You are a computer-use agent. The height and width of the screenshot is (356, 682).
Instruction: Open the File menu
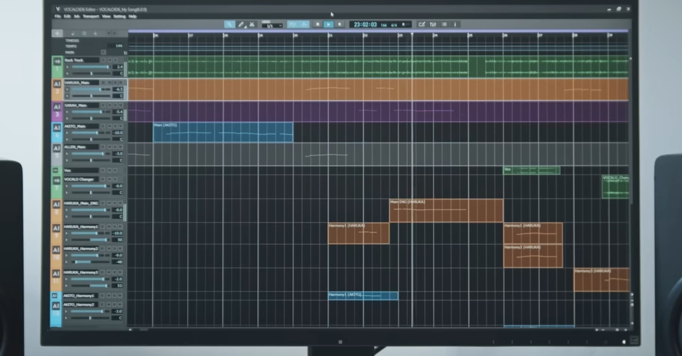click(x=57, y=16)
